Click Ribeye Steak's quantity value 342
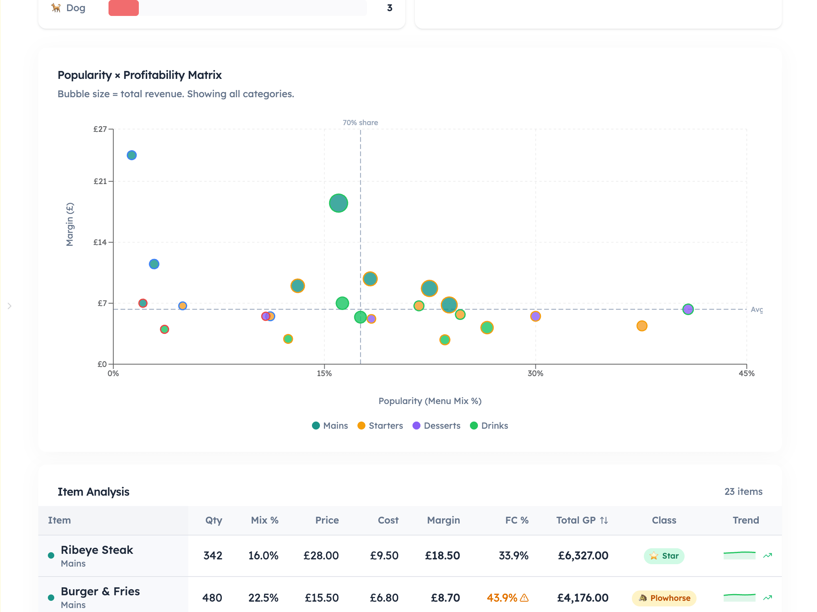Screen dimensions: 817x612 pos(213,555)
